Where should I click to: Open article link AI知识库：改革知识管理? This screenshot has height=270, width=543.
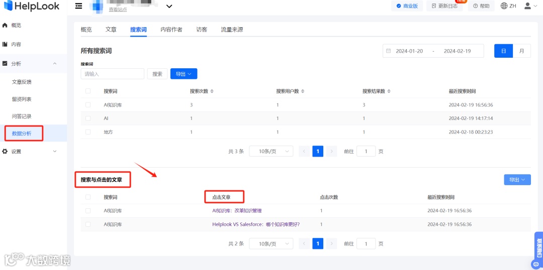(237, 211)
